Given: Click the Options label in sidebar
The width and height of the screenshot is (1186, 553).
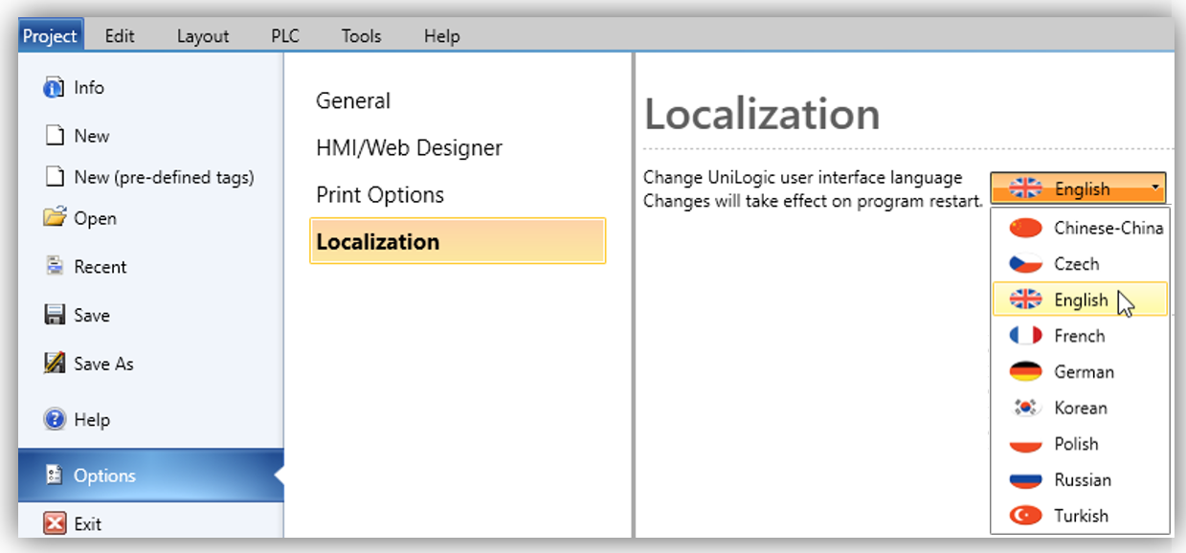Looking at the screenshot, I should tap(105, 476).
